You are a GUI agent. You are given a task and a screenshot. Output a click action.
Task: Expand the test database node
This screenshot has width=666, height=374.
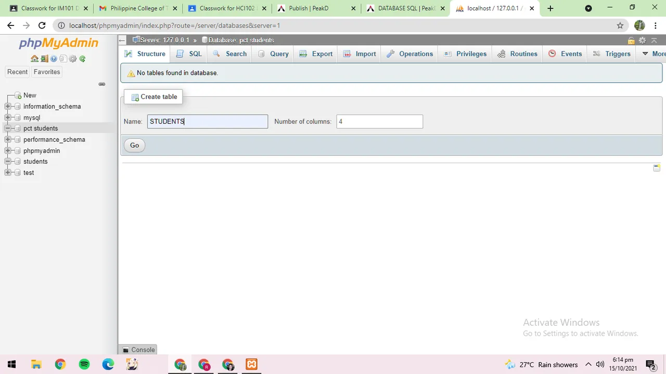click(8, 172)
